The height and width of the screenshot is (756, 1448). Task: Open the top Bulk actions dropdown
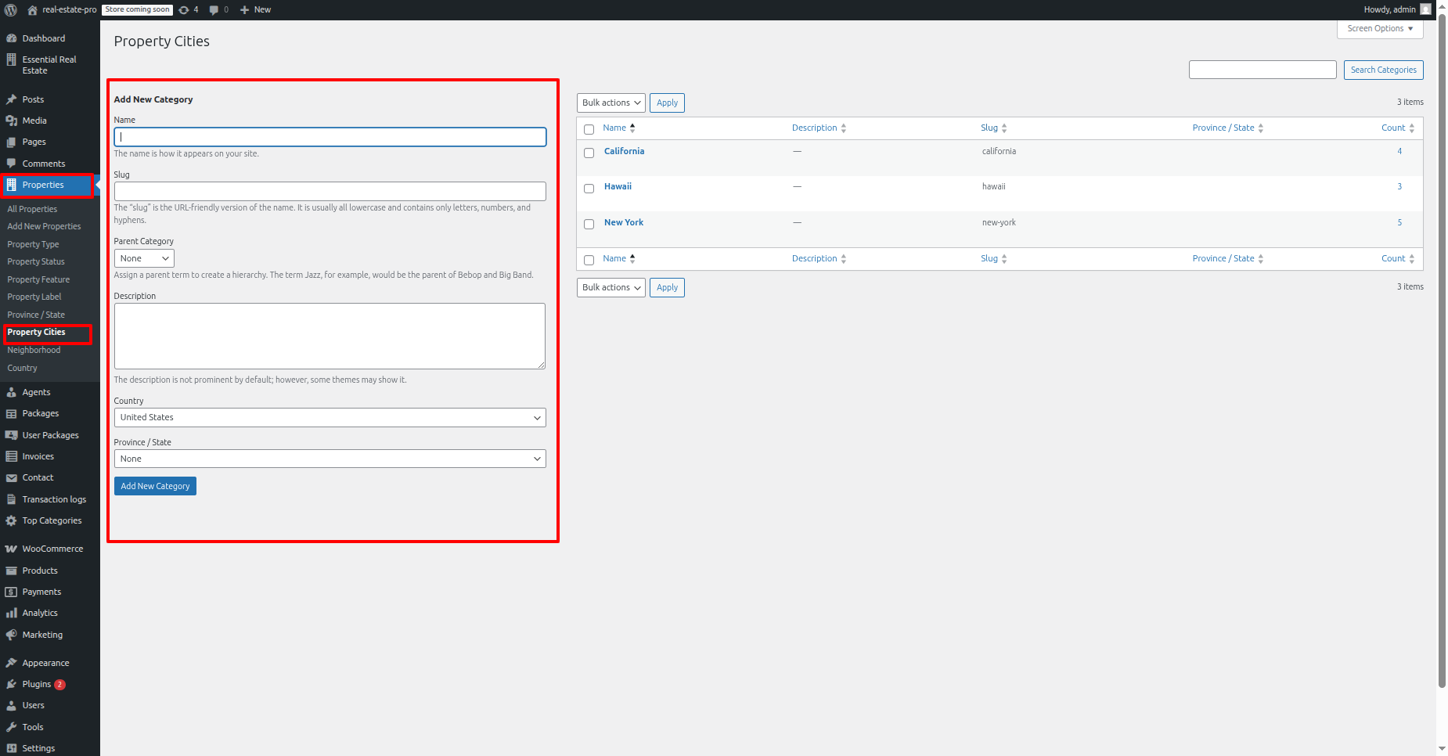[x=611, y=103]
